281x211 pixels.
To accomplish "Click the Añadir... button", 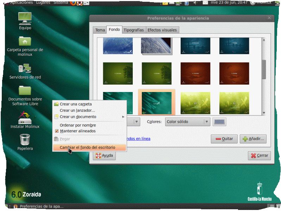I will pos(253,139).
